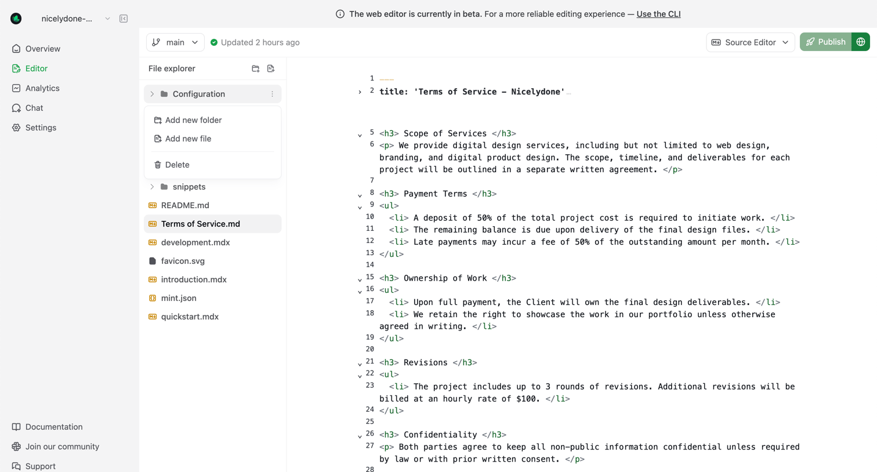This screenshot has width=877, height=472.
Task: Open the Documentation link
Action: 54,427
